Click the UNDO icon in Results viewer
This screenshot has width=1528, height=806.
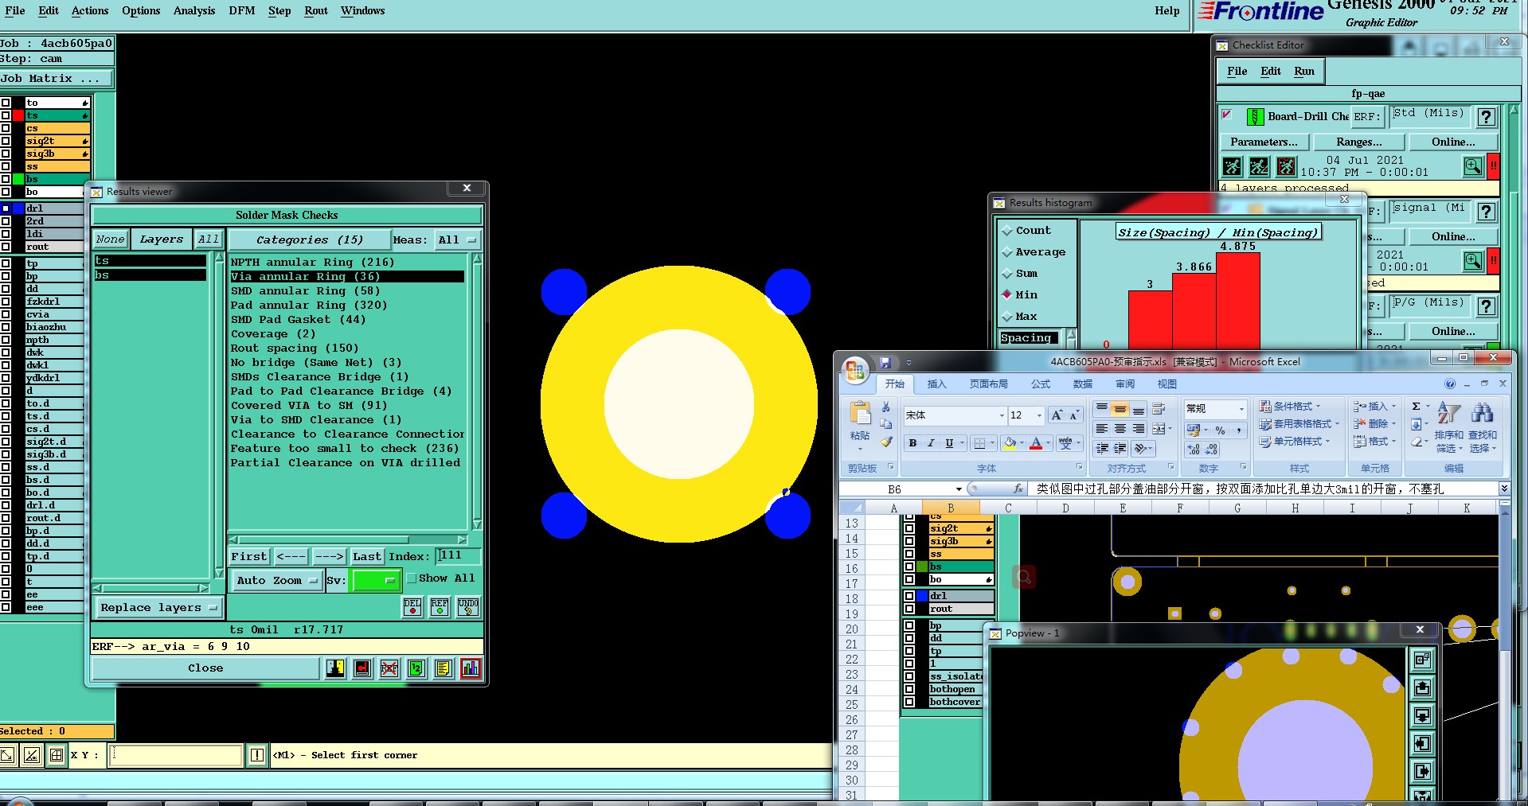click(468, 607)
